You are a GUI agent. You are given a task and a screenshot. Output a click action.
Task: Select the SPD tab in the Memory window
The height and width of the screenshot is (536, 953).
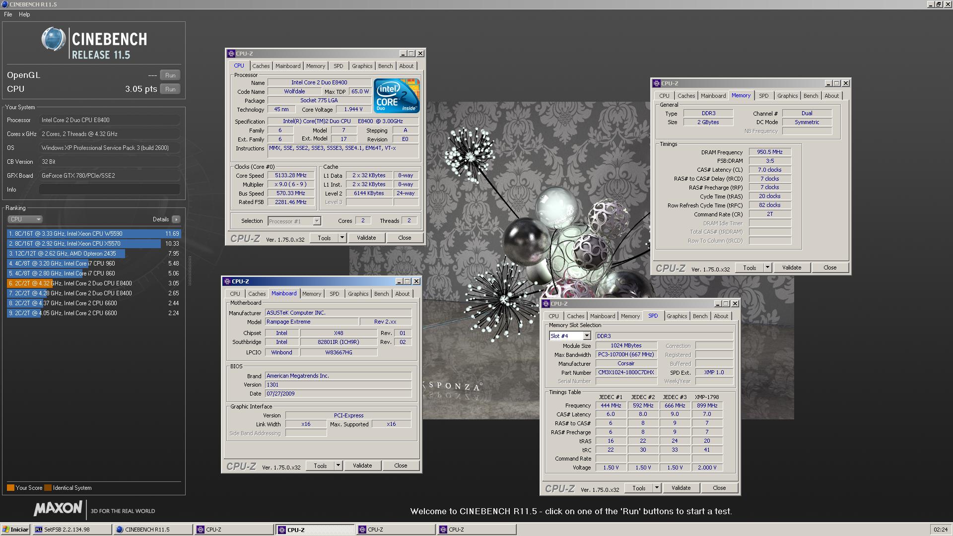(763, 96)
